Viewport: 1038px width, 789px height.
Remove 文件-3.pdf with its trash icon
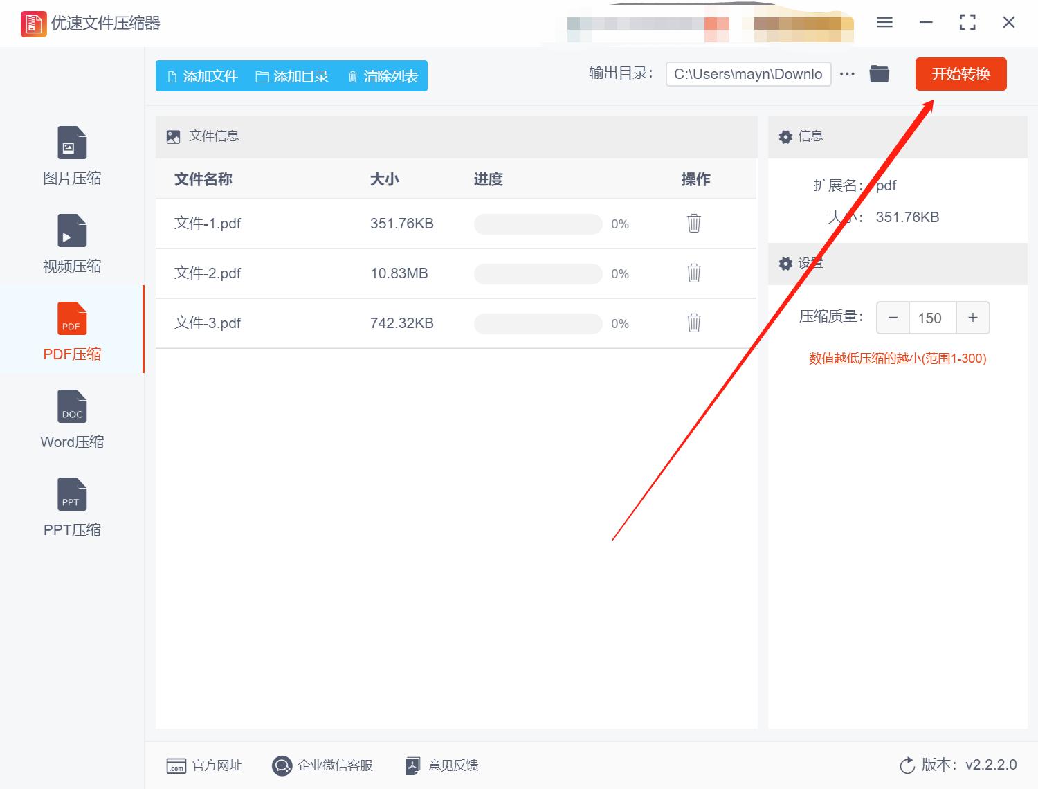(x=693, y=323)
